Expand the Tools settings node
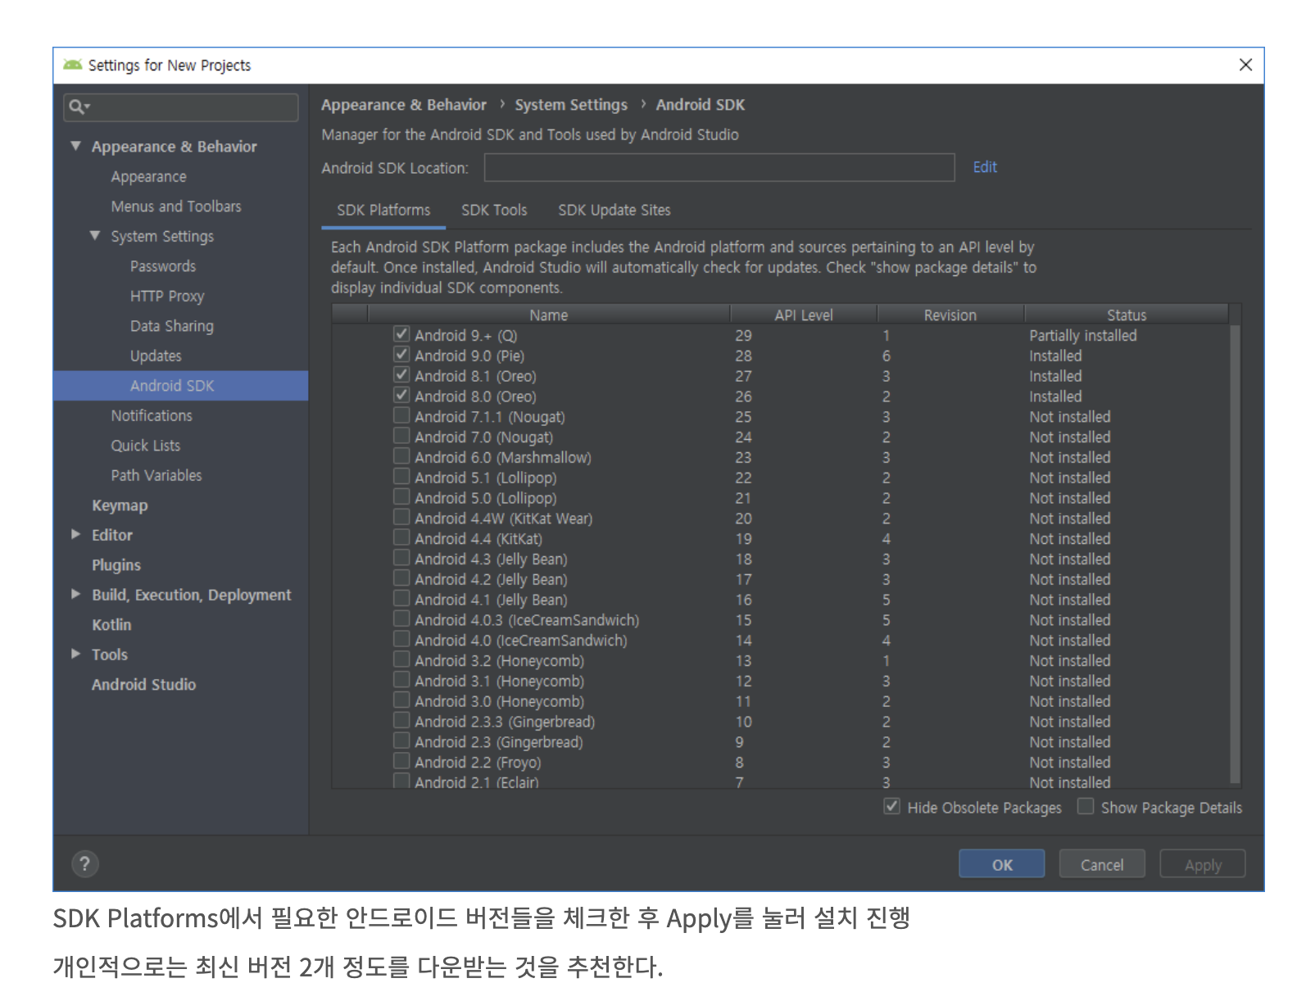The image size is (1306, 1001). pyautogui.click(x=76, y=654)
